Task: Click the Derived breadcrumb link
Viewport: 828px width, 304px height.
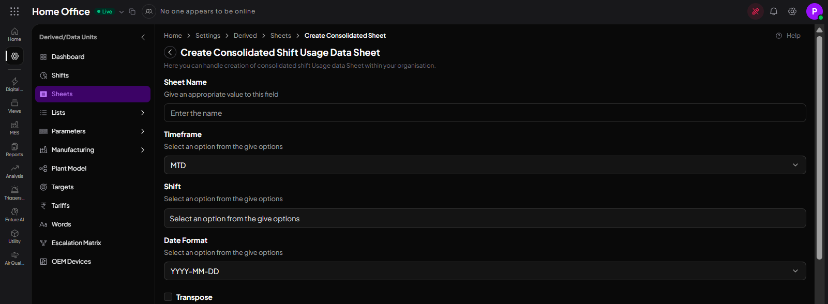Action: 245,36
